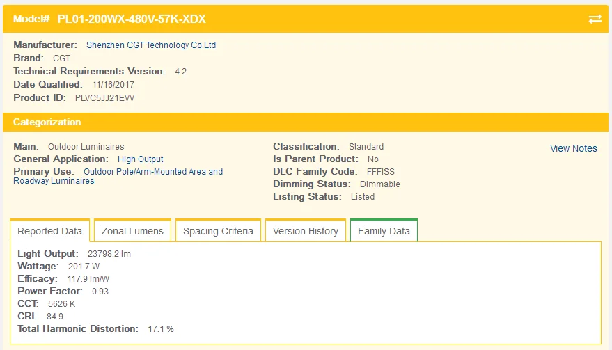The height and width of the screenshot is (350, 612).
Task: Click the Efficacy value 117.9 lm/W
Action: tap(88, 278)
